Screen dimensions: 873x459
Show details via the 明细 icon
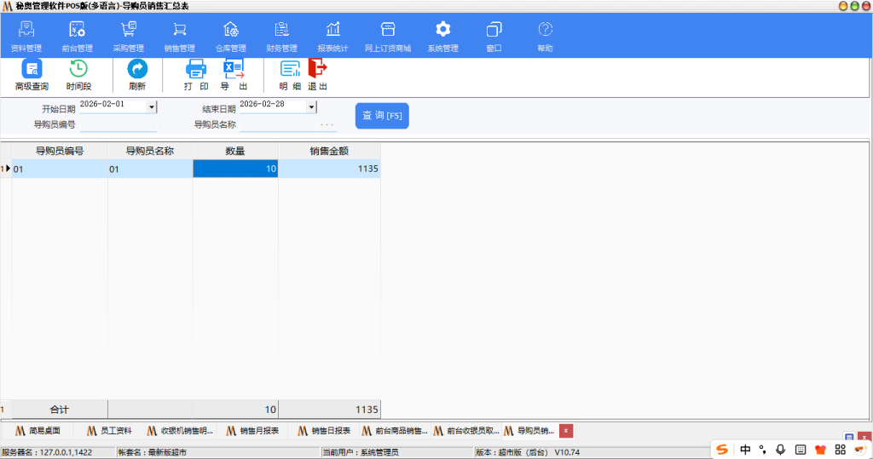tap(291, 75)
